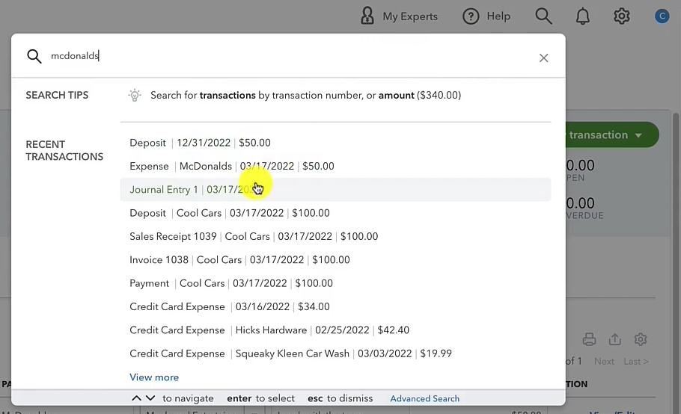Open the notifications bell
Image resolution: width=681 pixels, height=414 pixels.
(x=582, y=16)
